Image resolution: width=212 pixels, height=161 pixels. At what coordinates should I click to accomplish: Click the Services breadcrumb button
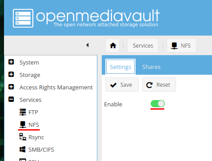[143, 45]
